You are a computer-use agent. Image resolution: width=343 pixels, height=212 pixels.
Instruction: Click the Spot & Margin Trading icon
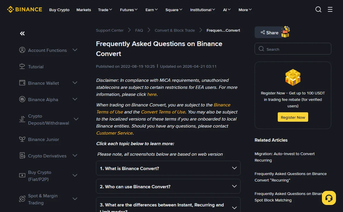click(x=22, y=199)
